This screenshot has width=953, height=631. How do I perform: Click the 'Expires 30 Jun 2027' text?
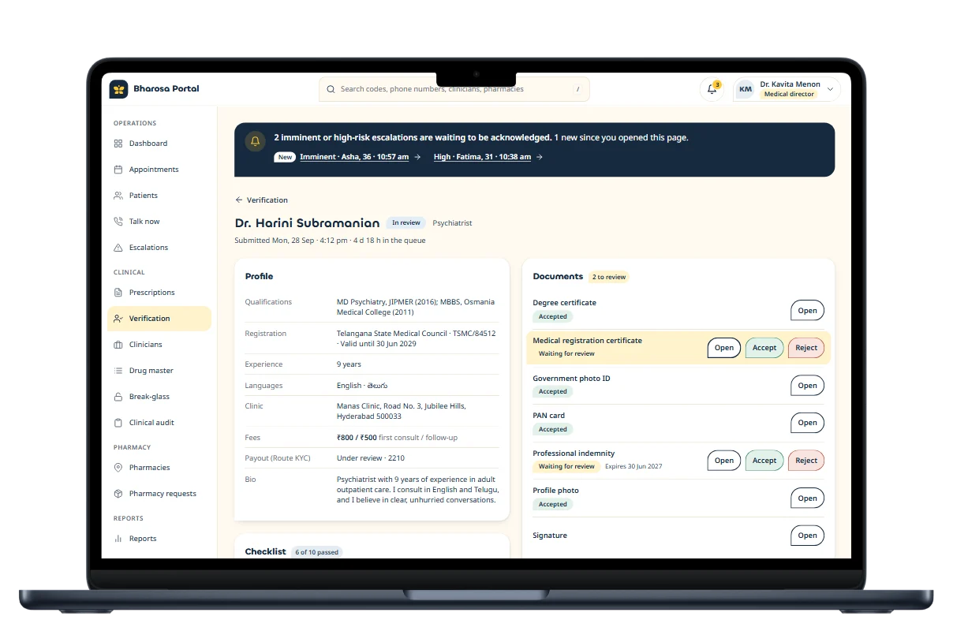pos(633,466)
